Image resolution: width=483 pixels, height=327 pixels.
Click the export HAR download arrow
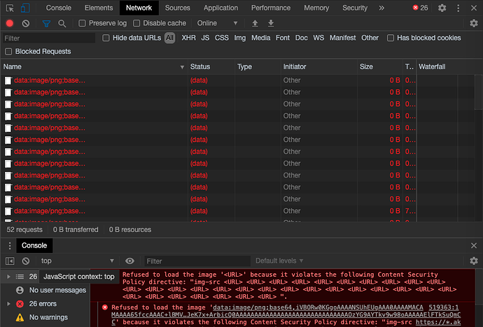[x=271, y=23]
